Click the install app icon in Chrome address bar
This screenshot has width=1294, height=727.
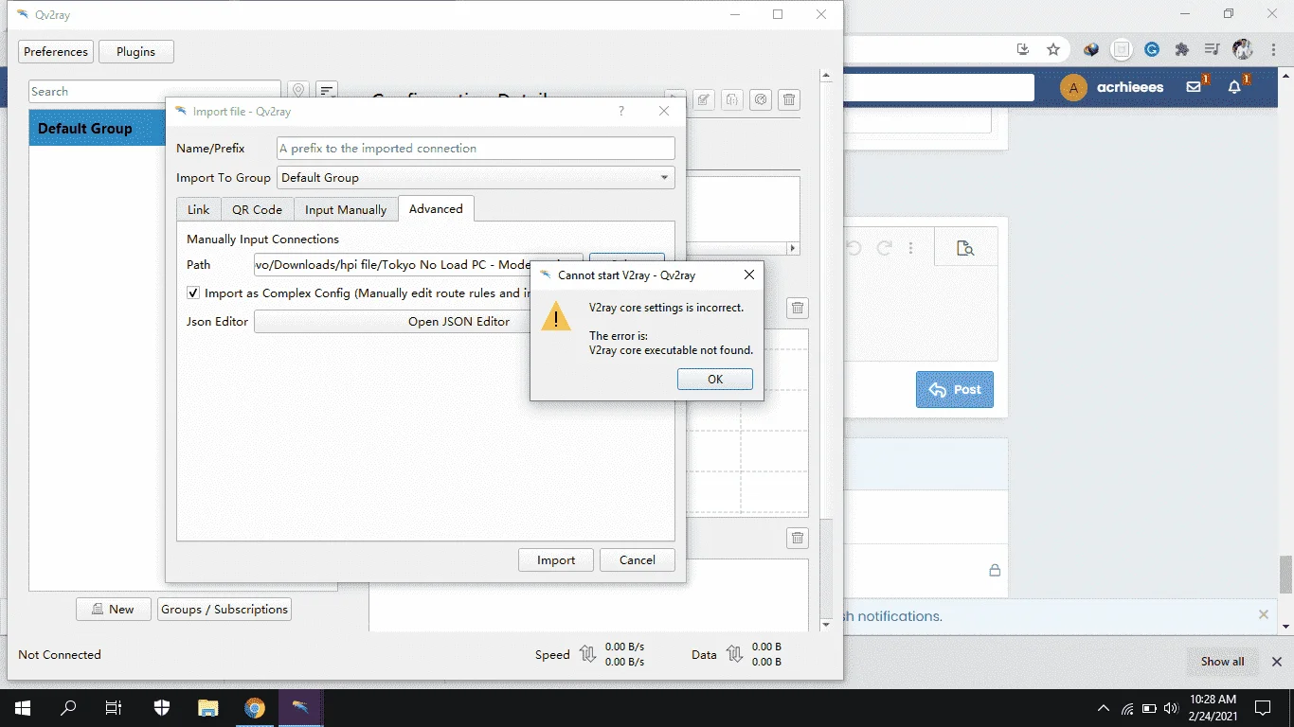pos(1023,49)
